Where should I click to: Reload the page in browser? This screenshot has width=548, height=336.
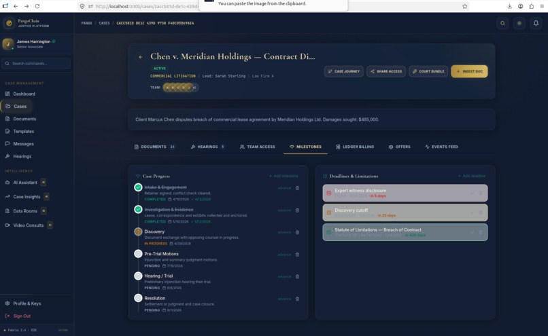point(37,6)
